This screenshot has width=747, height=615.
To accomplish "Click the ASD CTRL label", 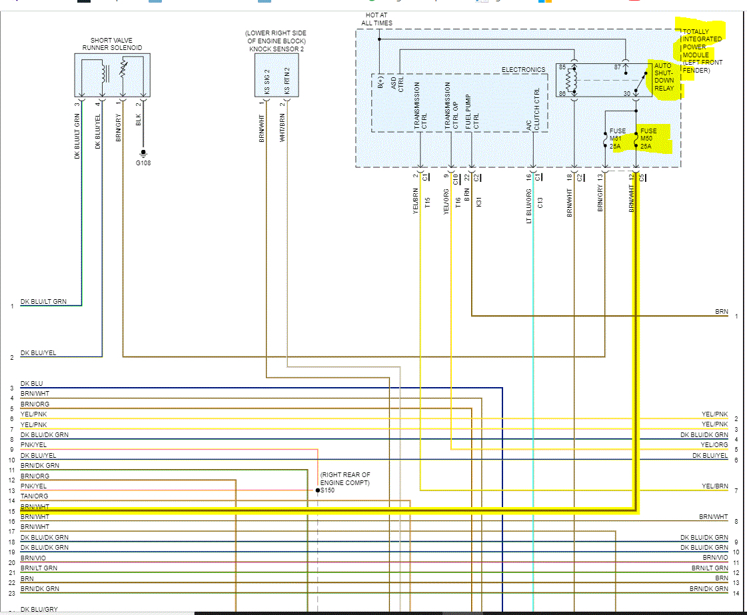I will 397,83.
